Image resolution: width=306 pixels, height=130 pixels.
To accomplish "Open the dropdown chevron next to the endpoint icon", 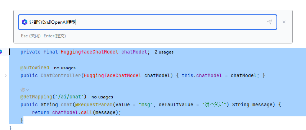I will point(27,90).
